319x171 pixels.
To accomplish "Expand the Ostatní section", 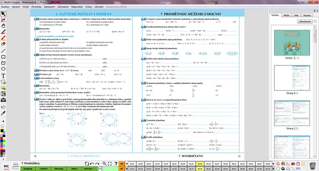I will [89, 169].
